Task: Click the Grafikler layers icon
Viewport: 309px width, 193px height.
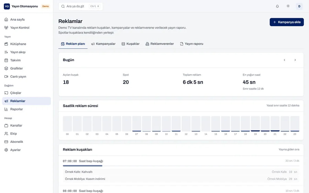Action: (6, 68)
